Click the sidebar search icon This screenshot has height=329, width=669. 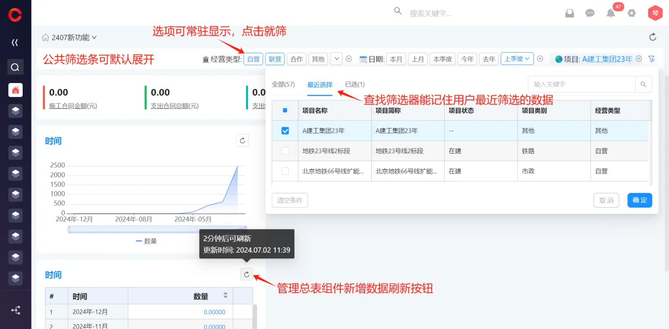pos(15,67)
